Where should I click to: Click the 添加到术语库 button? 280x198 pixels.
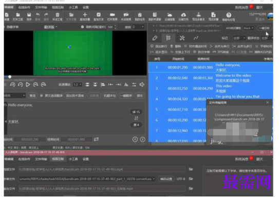pos(75,96)
